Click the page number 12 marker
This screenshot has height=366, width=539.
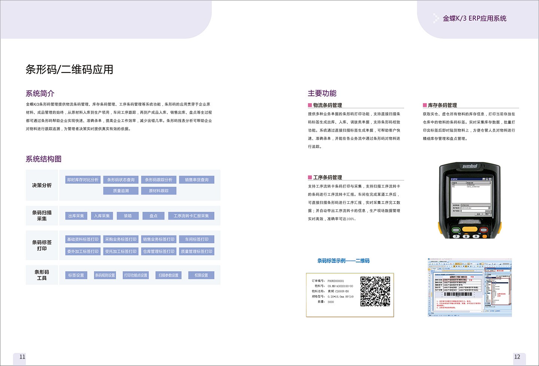517,357
